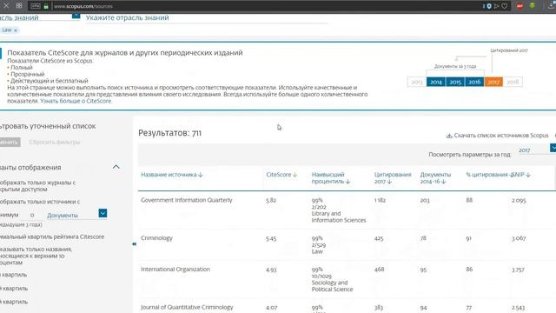The width and height of the screenshot is (556, 313).
Task: Click the green padlock security icon
Action: coord(46,6)
